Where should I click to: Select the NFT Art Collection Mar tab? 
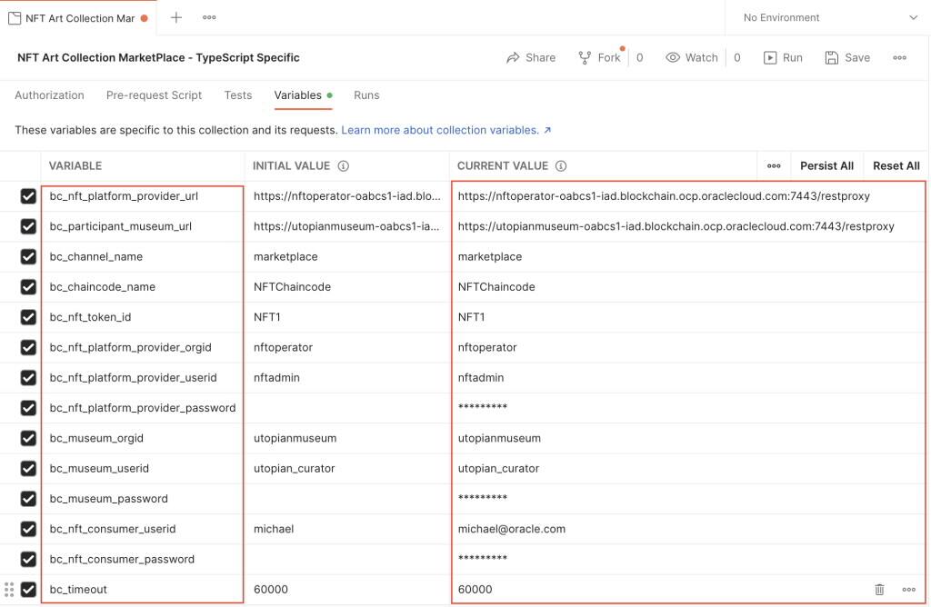[78, 18]
